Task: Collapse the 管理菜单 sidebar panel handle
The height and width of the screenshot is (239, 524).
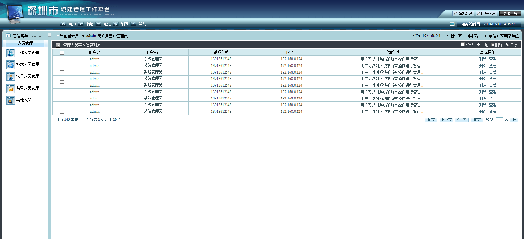Action: [50, 35]
